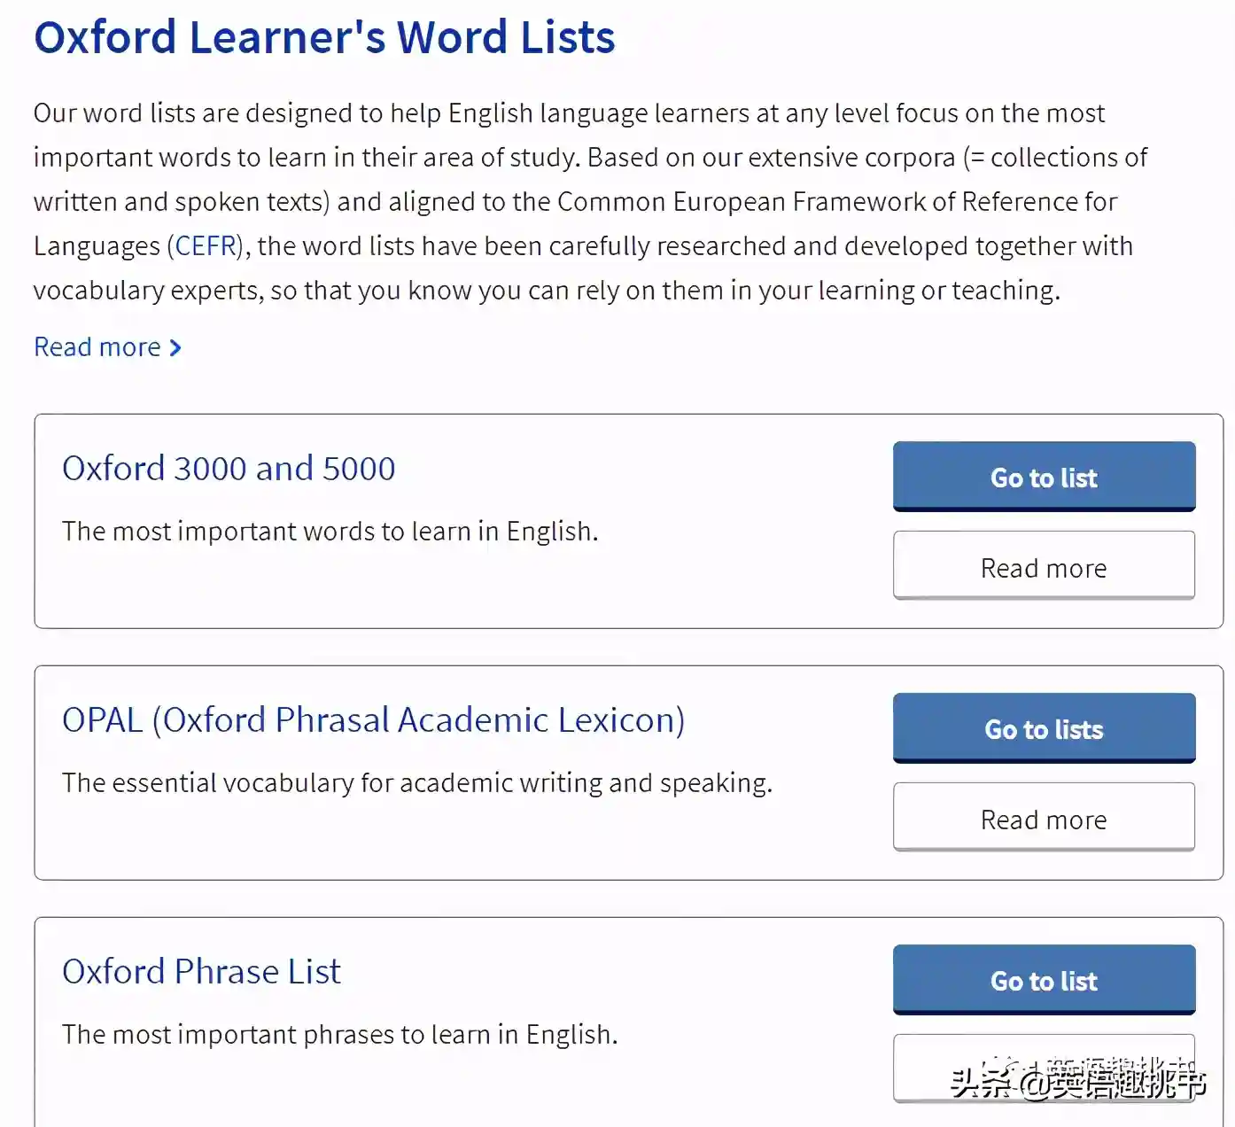Open the Oxford 3000 and 5000 title link
The width and height of the screenshot is (1235, 1127).
click(x=229, y=469)
